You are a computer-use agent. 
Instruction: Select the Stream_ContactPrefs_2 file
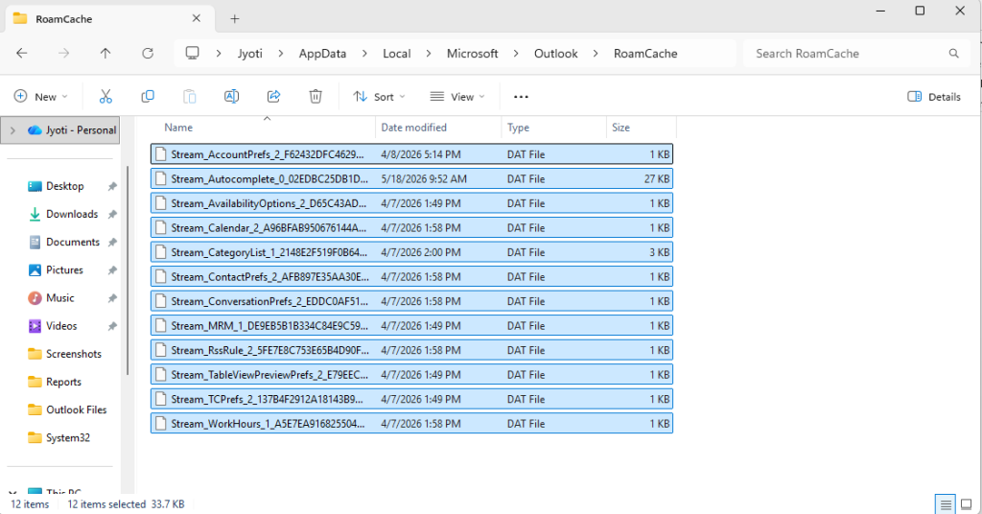[x=411, y=276]
